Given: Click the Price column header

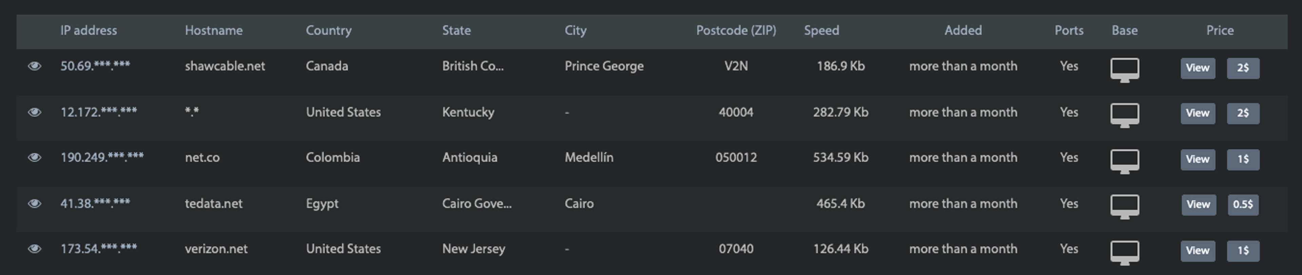Looking at the screenshot, I should [1220, 30].
